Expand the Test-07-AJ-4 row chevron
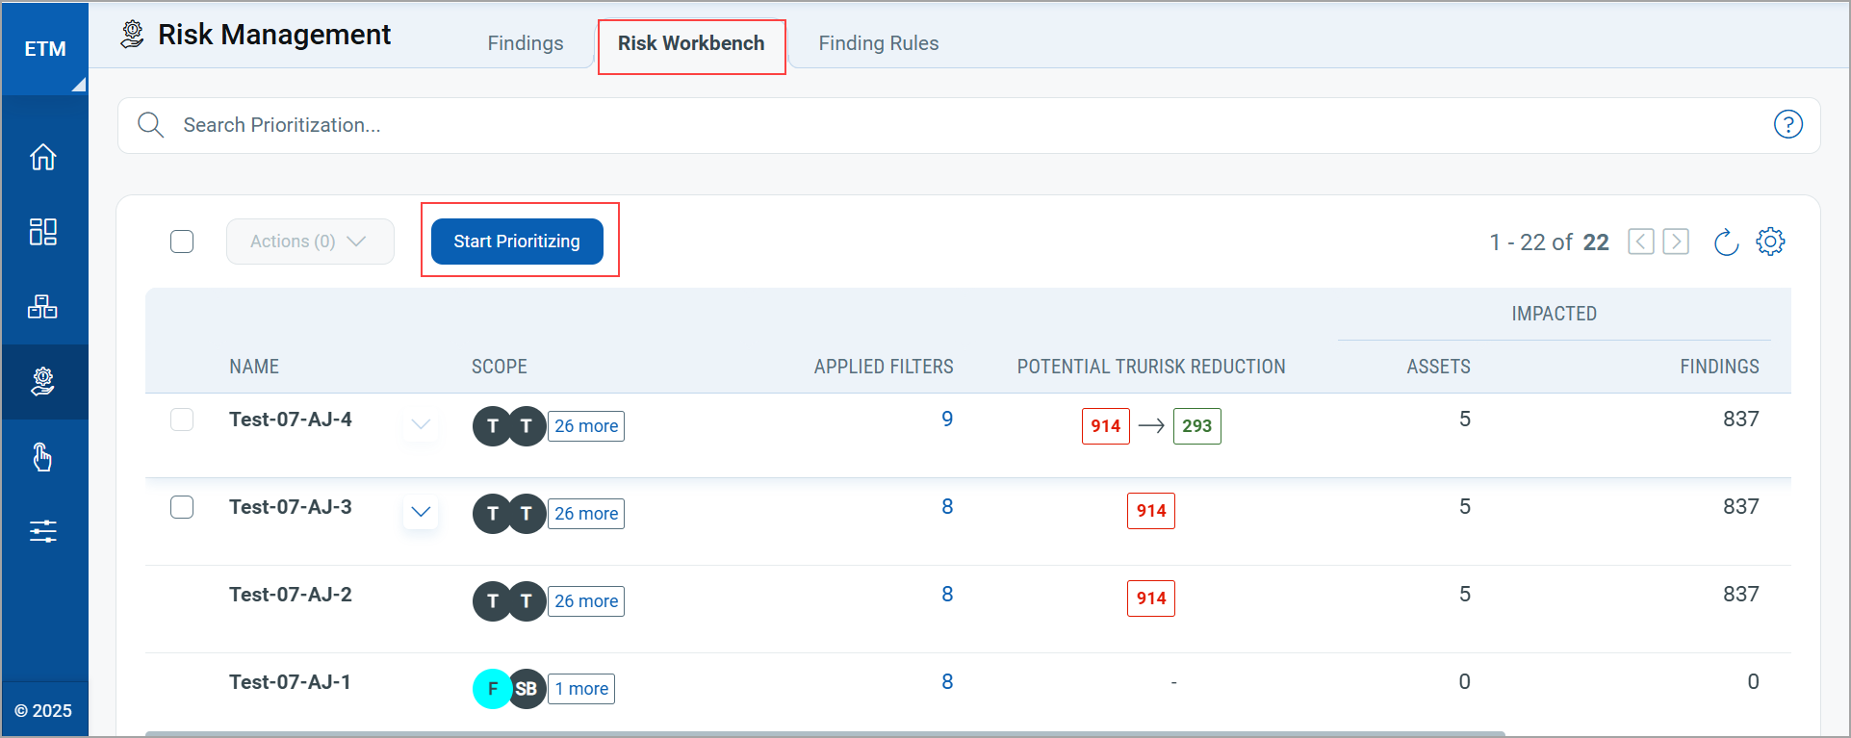Image resolution: width=1851 pixels, height=738 pixels. (421, 424)
